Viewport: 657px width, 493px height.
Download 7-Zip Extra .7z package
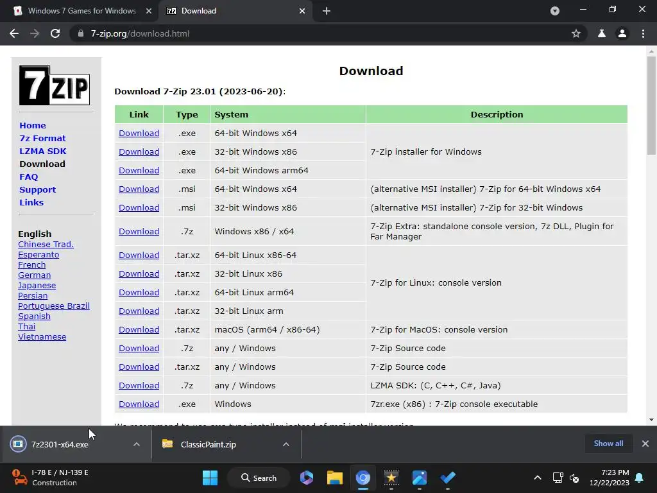point(139,231)
